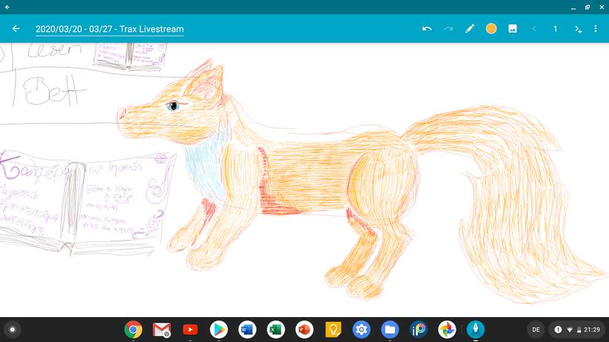Open YouTube from the shelf

pyautogui.click(x=190, y=330)
